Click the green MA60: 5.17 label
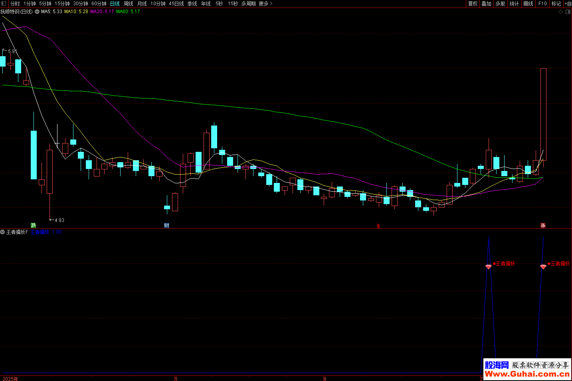The image size is (572, 381). tap(128, 12)
